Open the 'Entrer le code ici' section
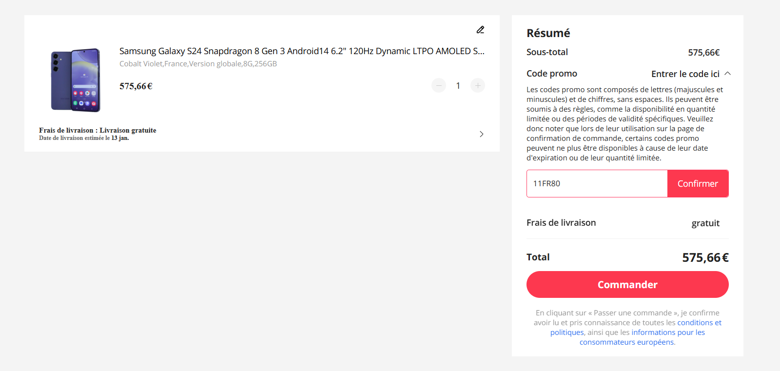780x371 pixels. pyautogui.click(x=684, y=74)
